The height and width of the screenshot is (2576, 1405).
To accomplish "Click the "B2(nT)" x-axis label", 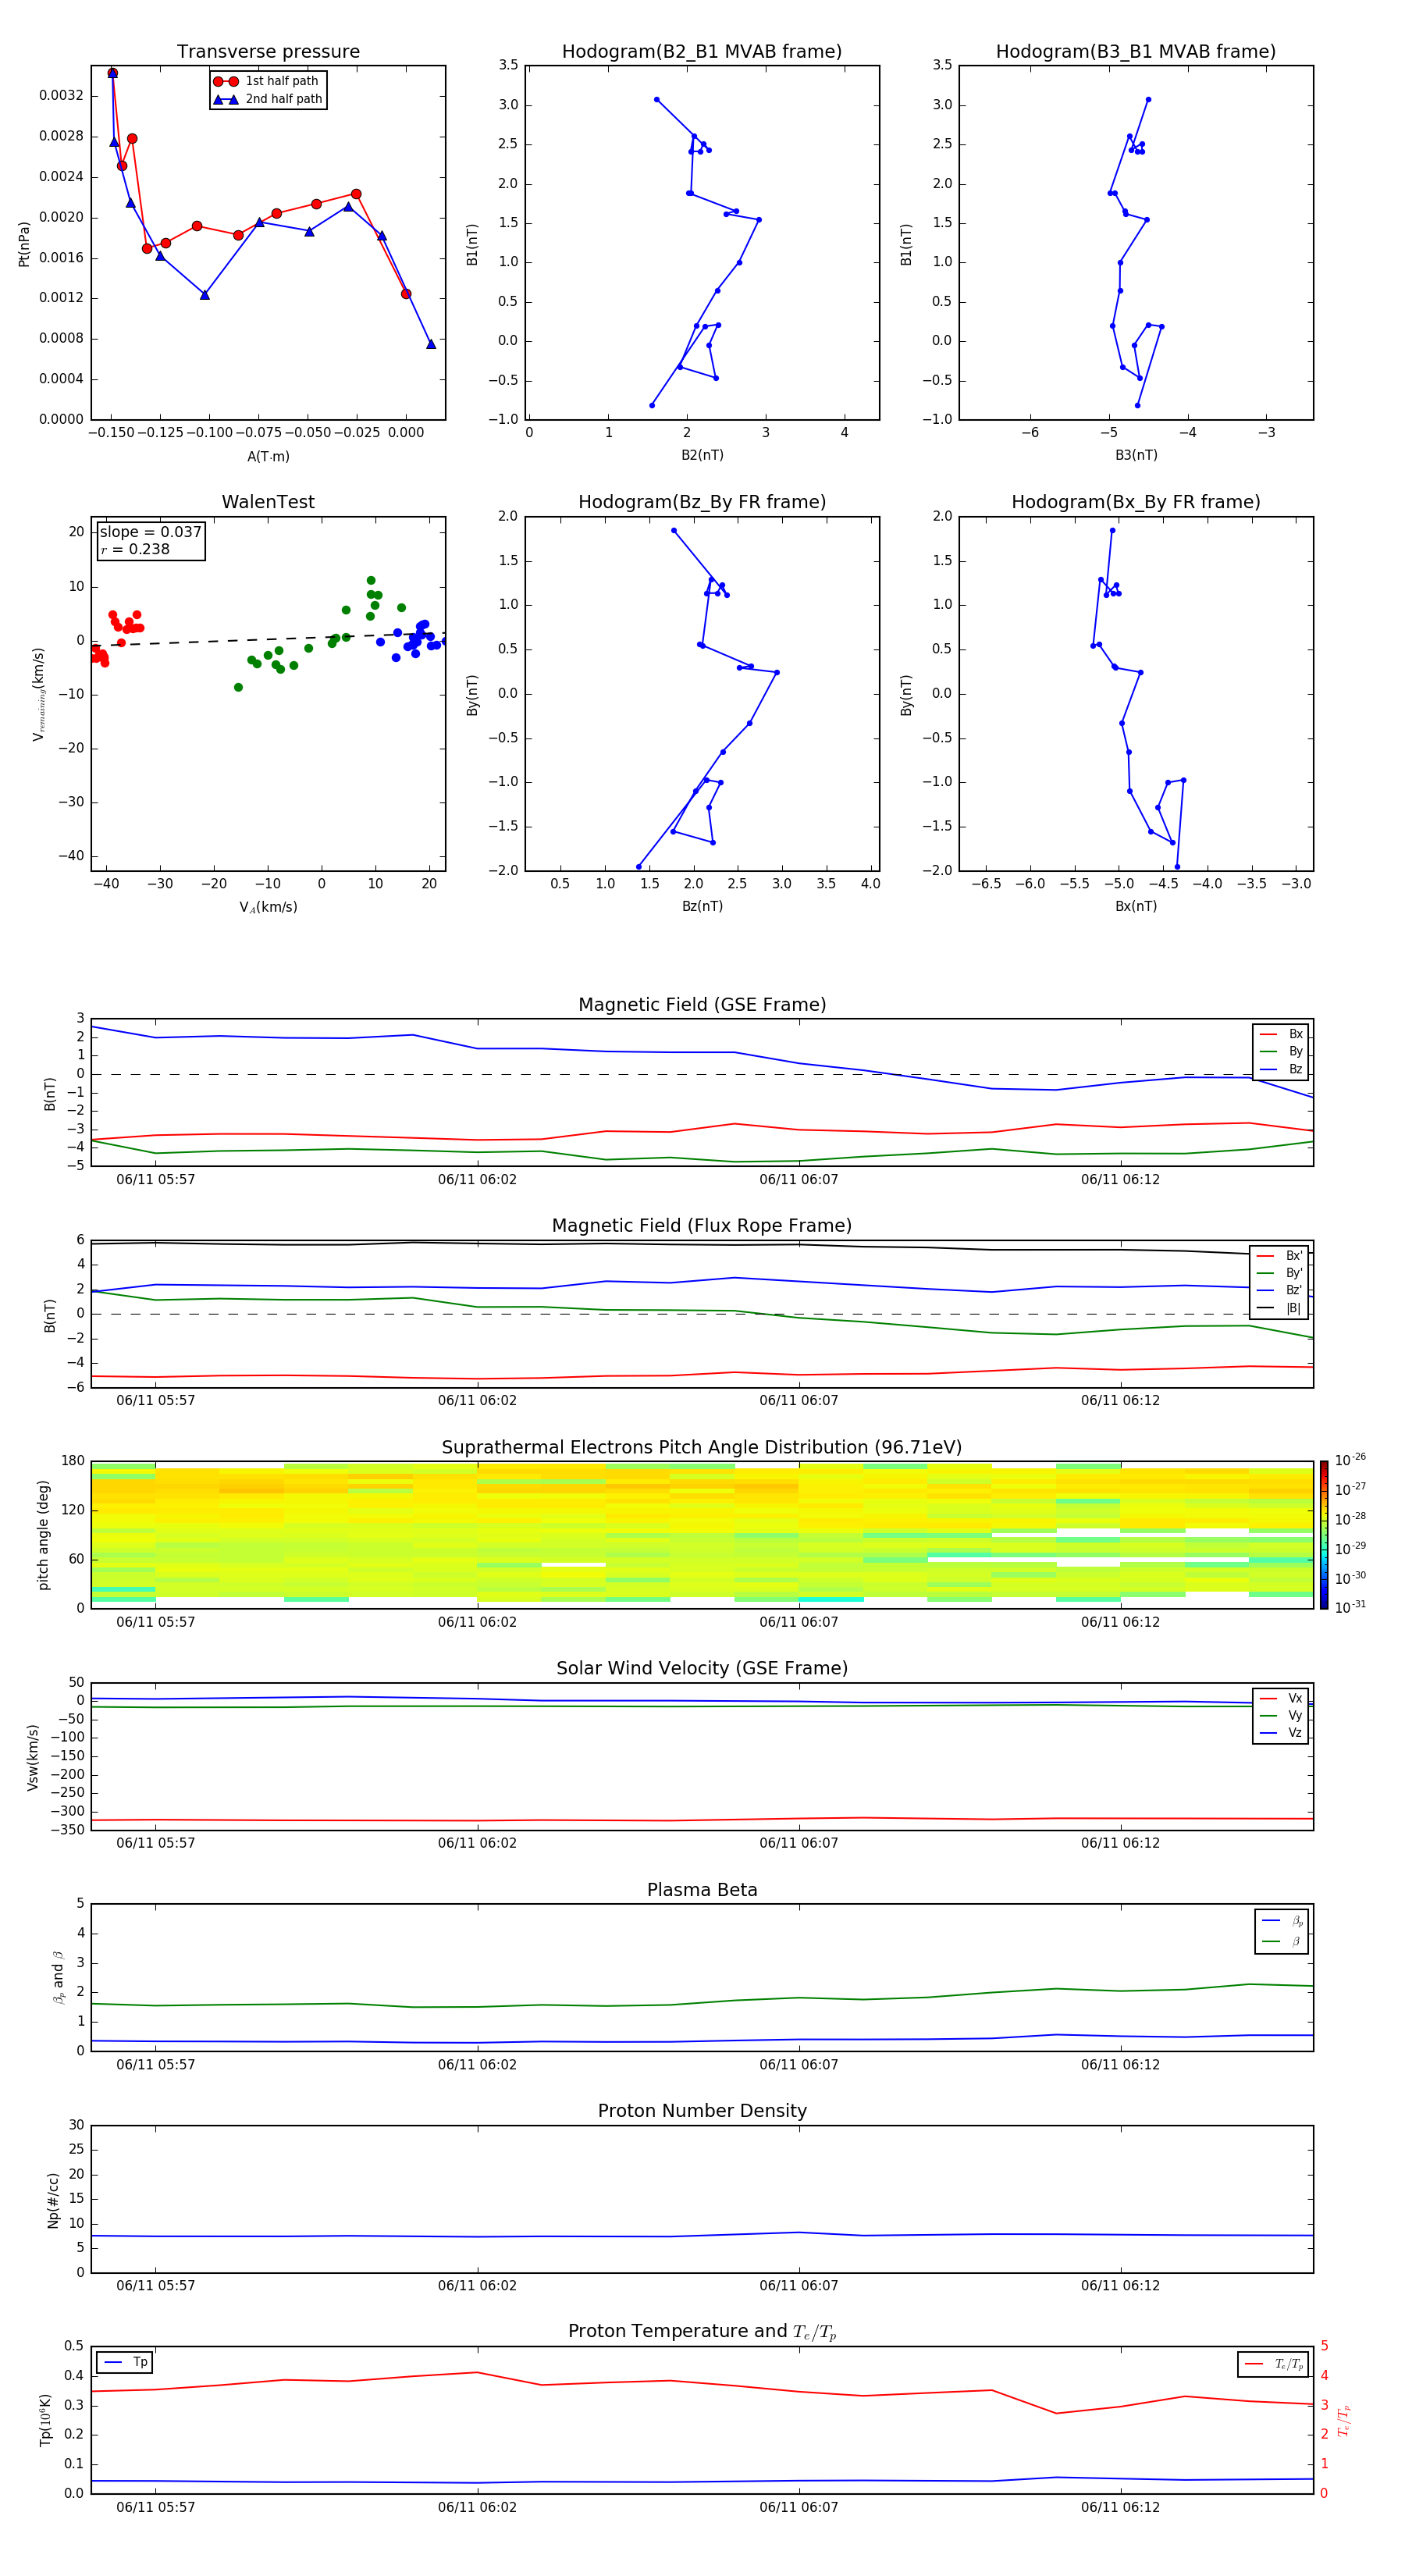I will 702,455.
